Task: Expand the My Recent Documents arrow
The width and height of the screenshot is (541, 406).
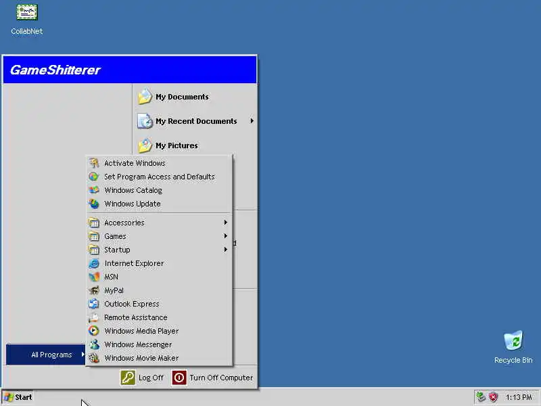Action: [252, 121]
